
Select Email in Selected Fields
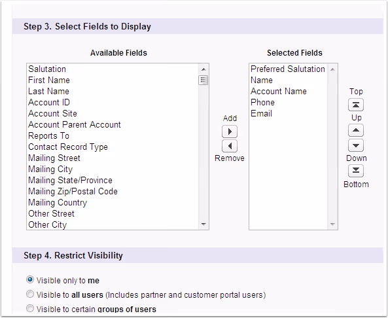click(x=289, y=114)
